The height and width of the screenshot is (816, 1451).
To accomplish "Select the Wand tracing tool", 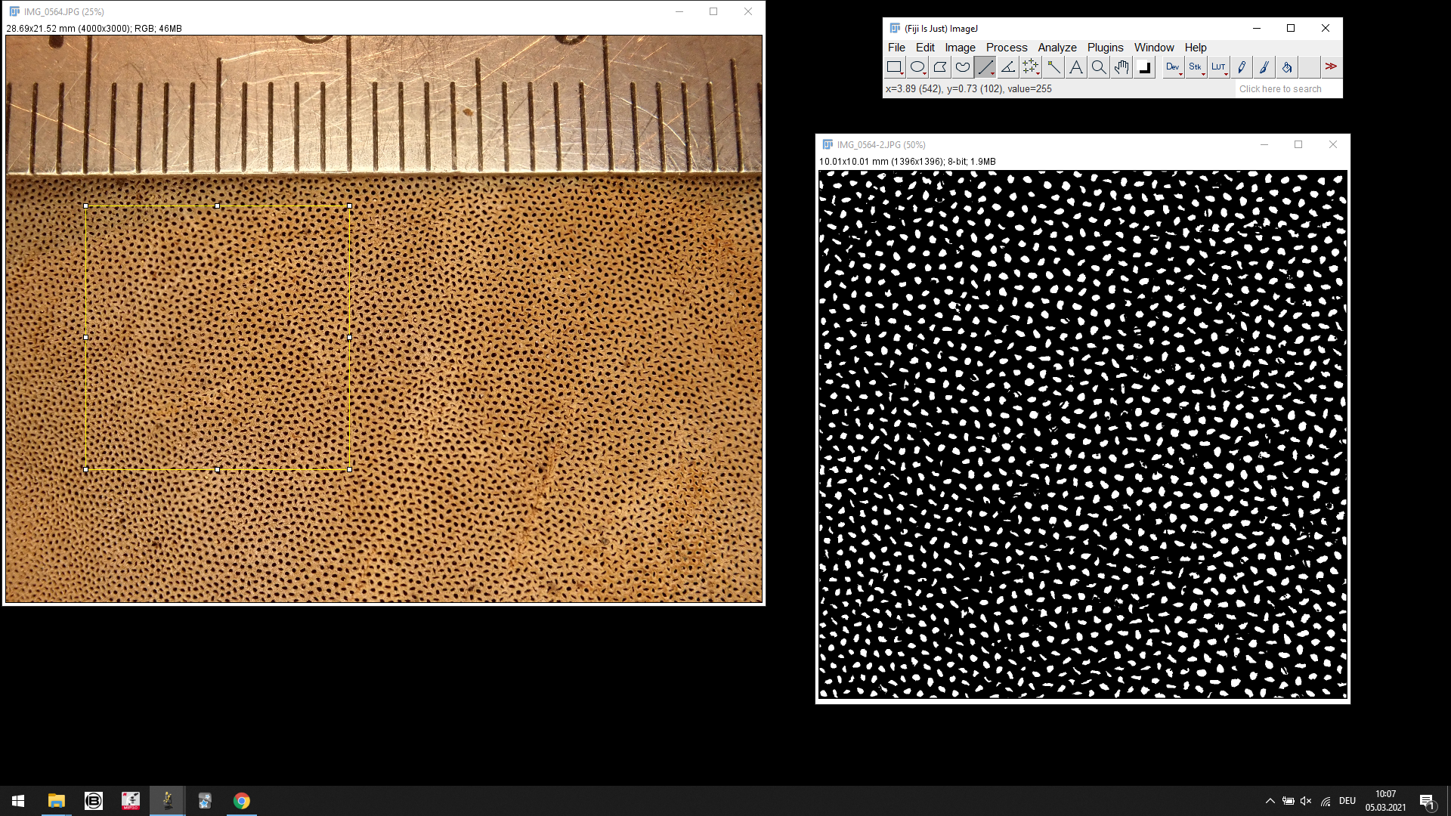I will 1053,67.
